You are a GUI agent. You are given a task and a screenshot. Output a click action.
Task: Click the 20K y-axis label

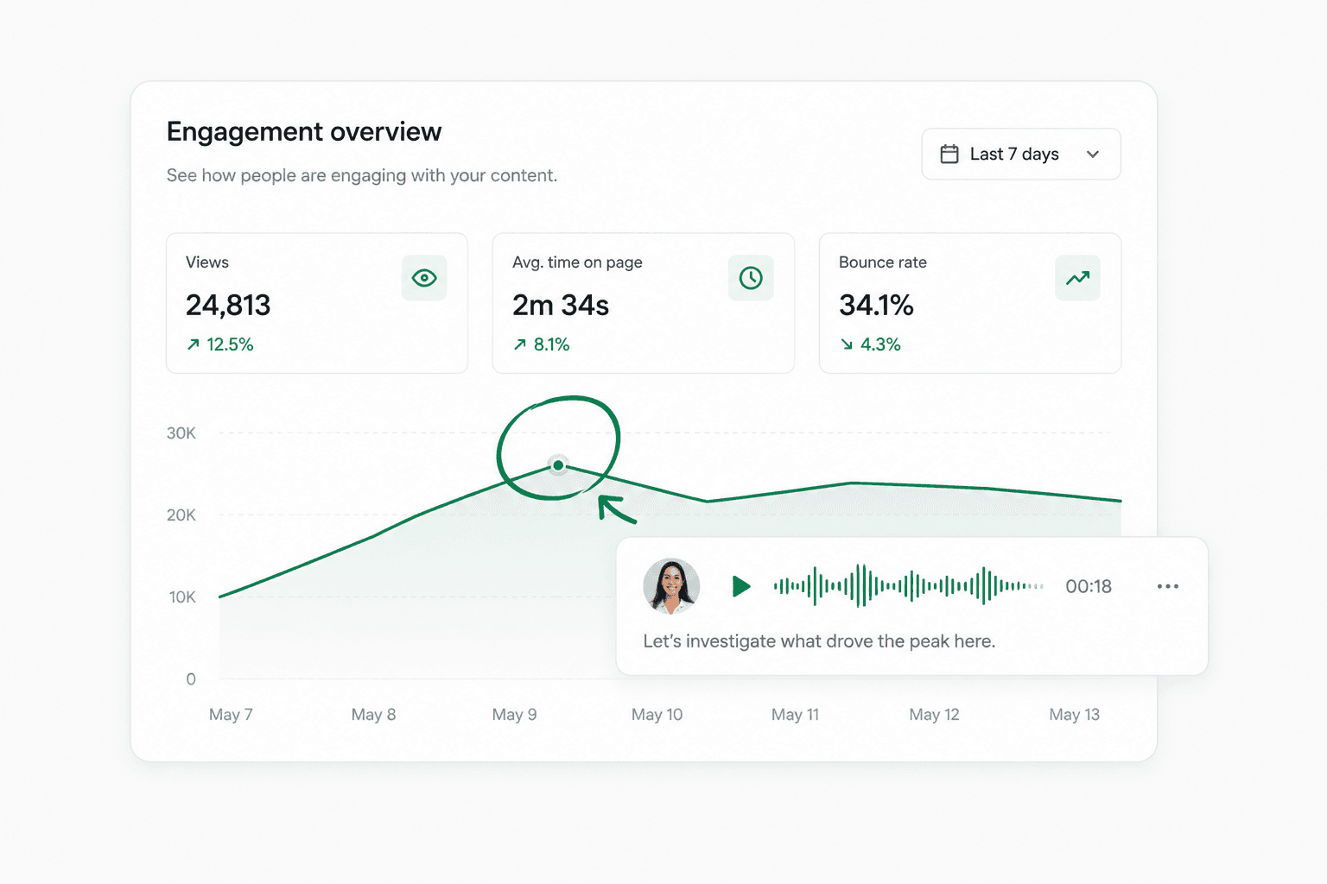(181, 515)
